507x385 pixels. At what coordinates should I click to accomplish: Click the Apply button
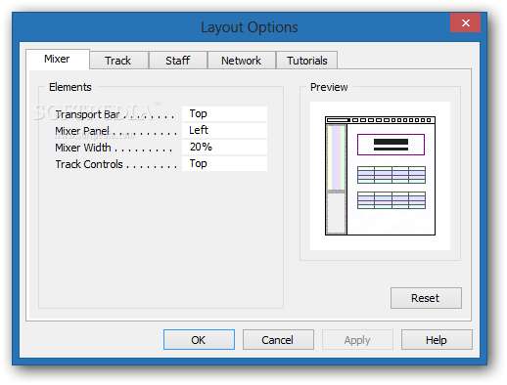coord(357,340)
